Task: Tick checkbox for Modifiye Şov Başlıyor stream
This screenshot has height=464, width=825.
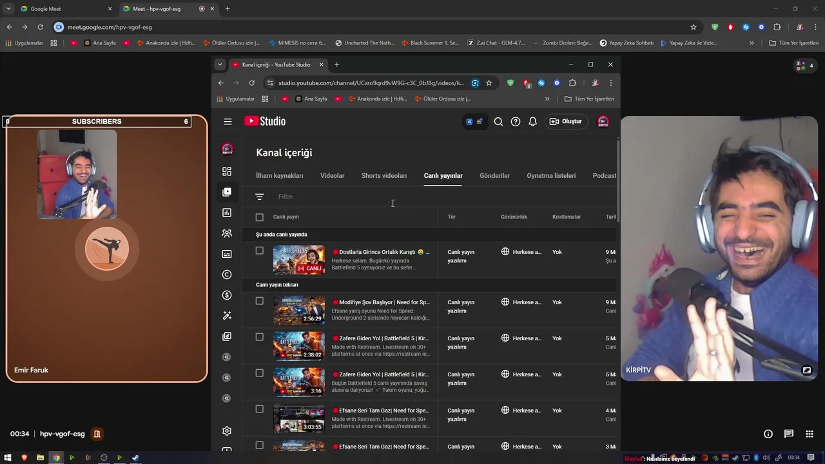Action: click(x=260, y=301)
